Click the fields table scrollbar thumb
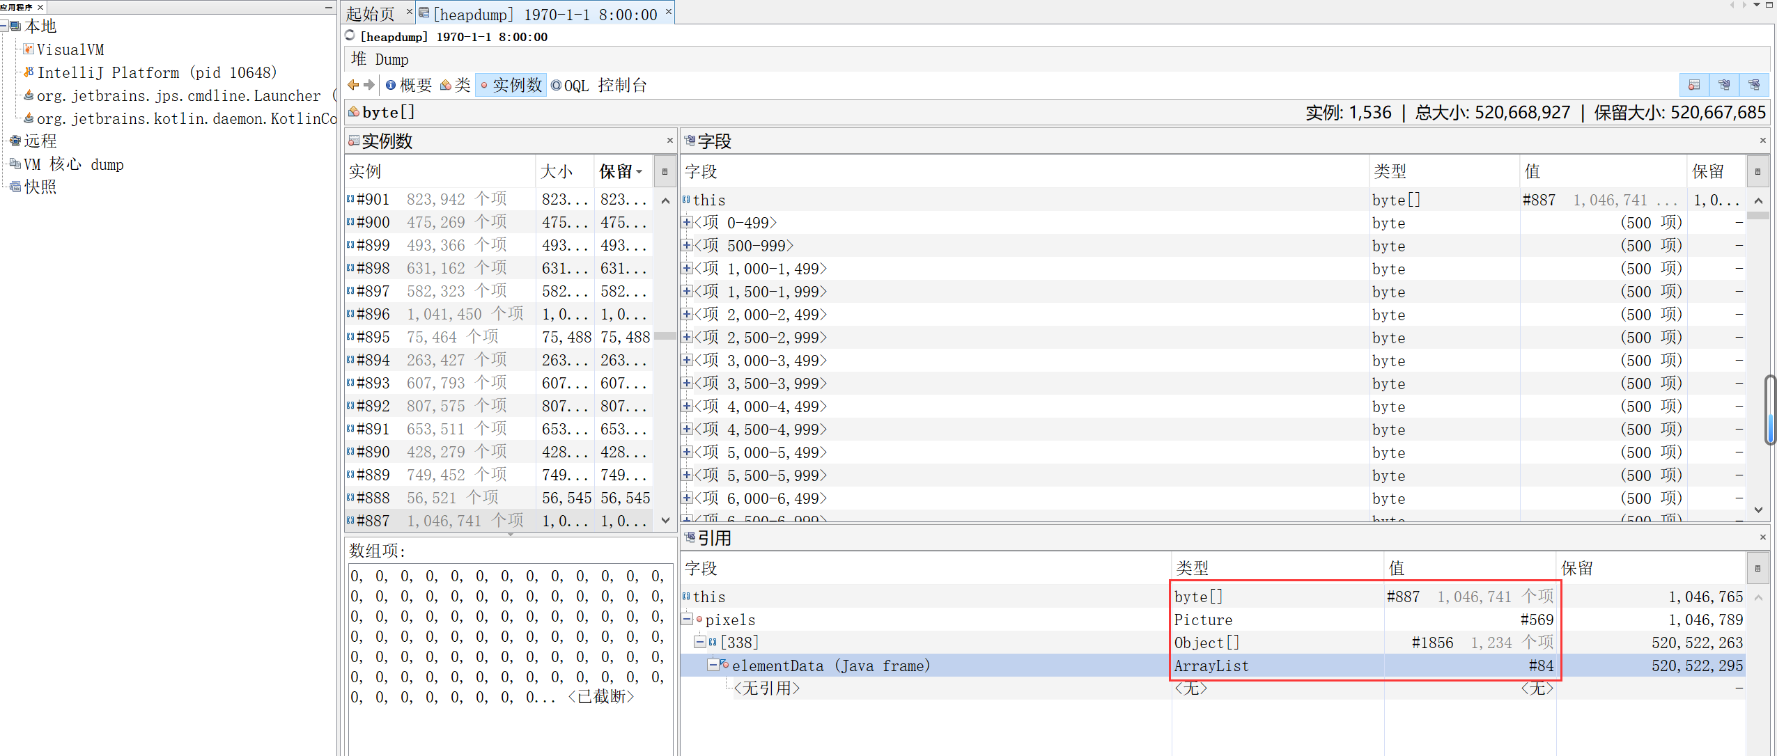Screen dimensions: 1777x756 coord(1758,216)
